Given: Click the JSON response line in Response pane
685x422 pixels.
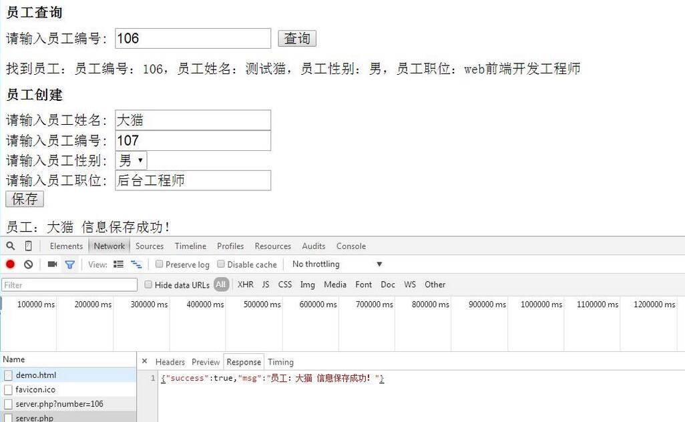Looking at the screenshot, I should tap(272, 379).
